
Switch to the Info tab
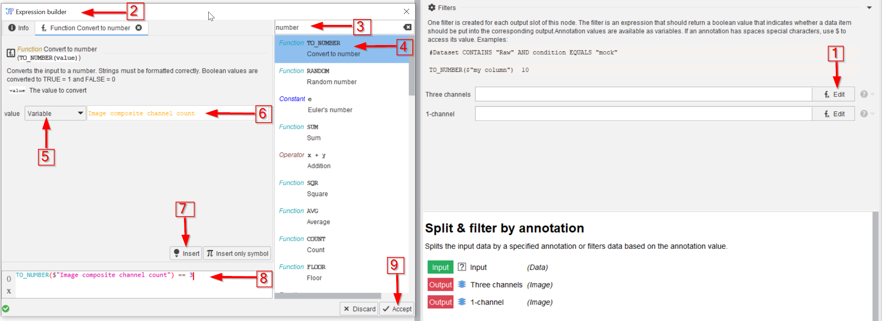(19, 28)
